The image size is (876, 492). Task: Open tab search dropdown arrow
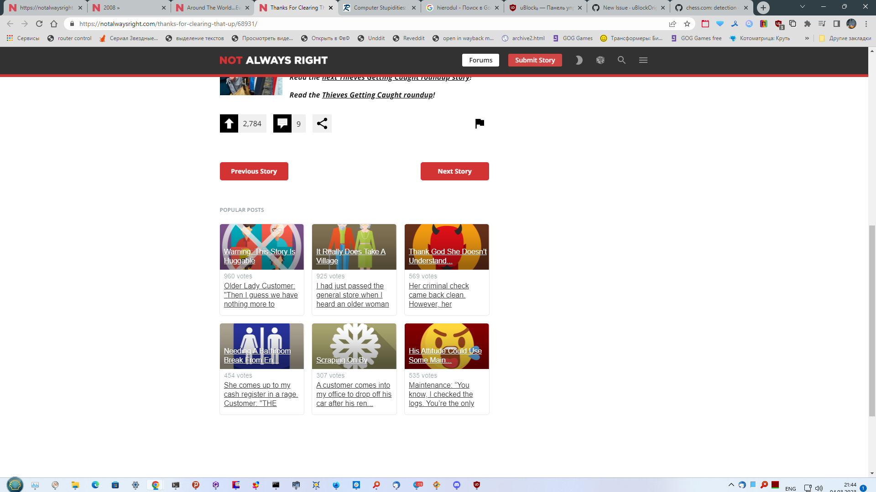click(802, 7)
